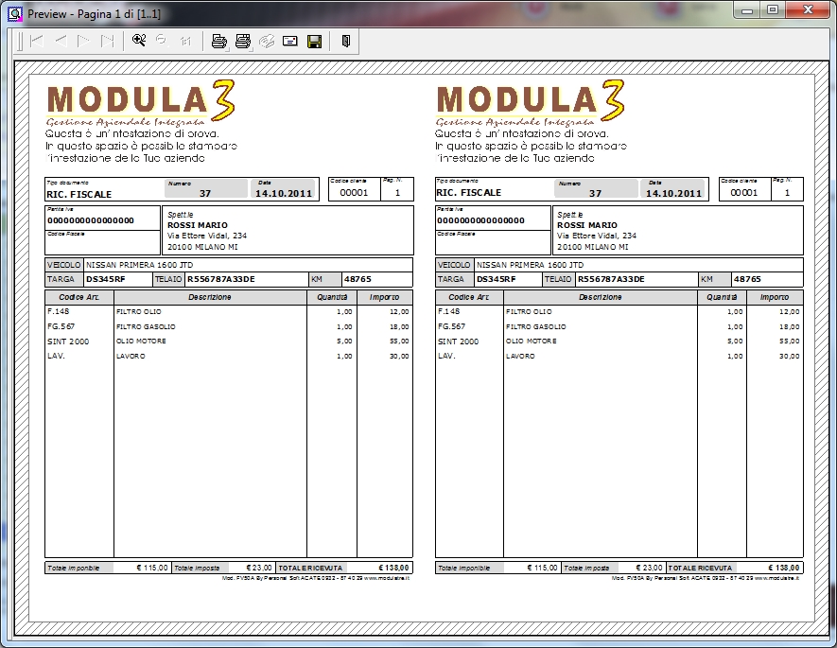
Task: Click taxable total € 115,00 on left receipt
Action: tap(152, 568)
